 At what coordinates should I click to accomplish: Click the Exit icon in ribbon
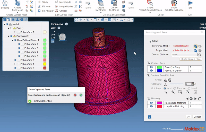tap(190, 4)
